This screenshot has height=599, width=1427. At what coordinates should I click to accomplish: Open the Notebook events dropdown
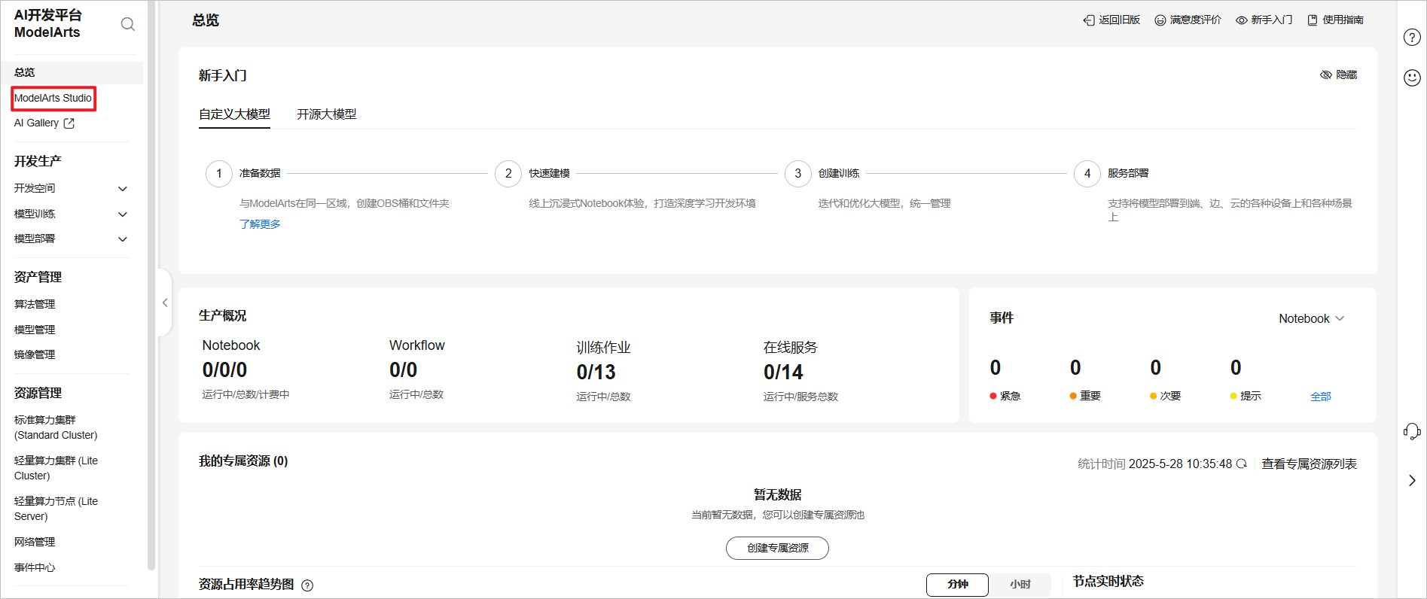[1312, 319]
